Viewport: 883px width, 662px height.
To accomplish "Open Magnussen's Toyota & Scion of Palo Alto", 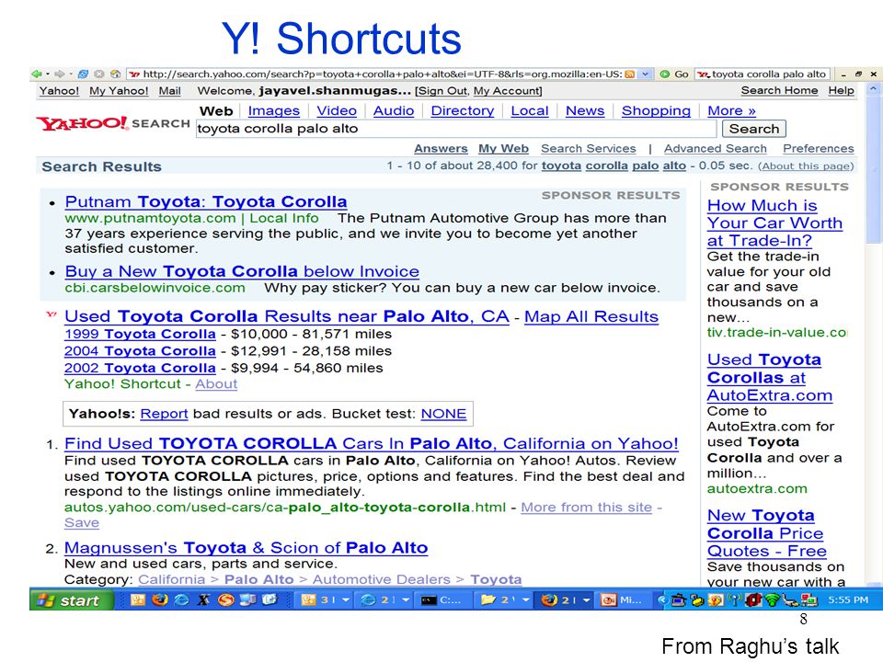I will pos(247,548).
